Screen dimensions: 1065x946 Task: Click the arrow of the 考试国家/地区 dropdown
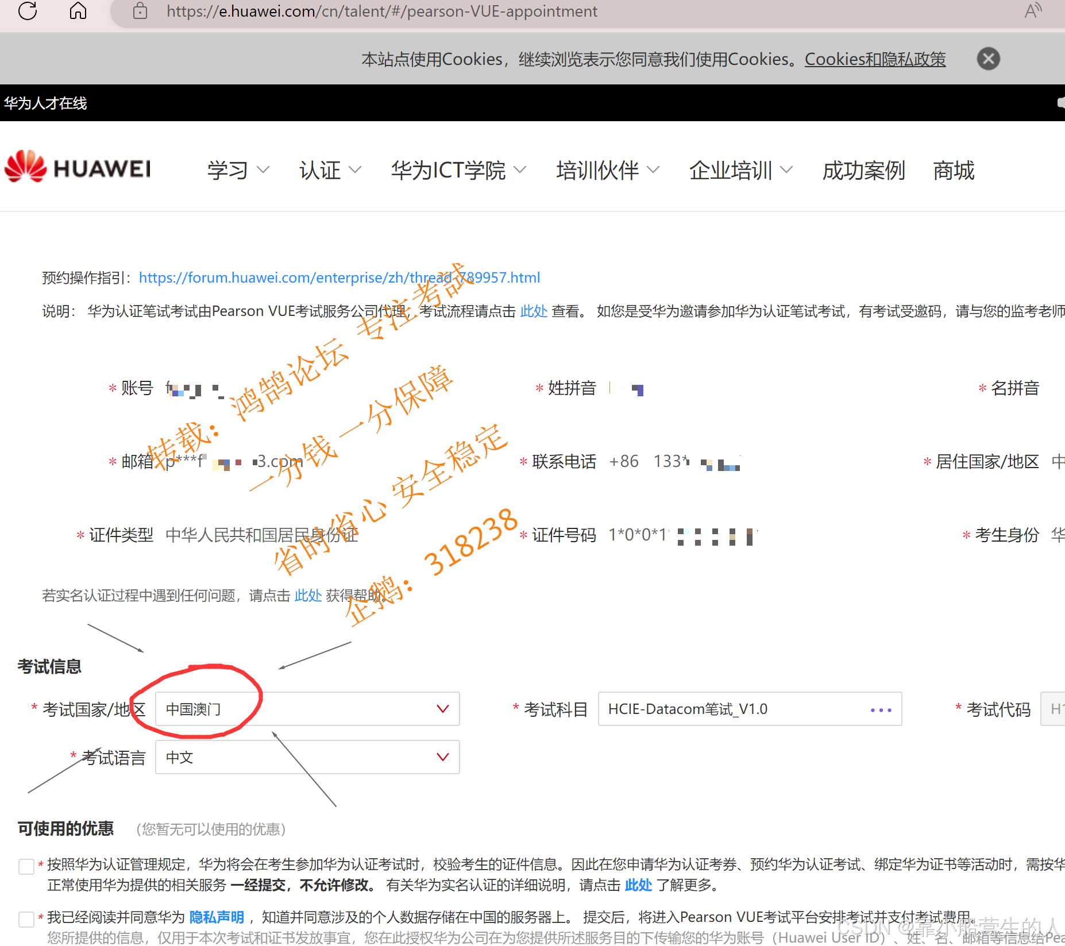(442, 709)
